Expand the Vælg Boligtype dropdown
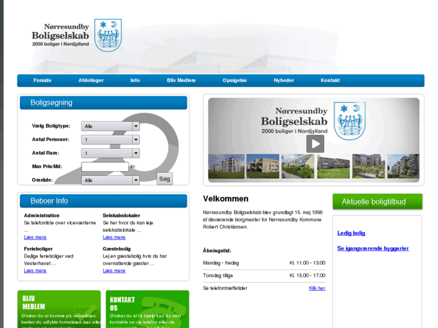Viewport: 438px width, 328px height. [x=110, y=126]
